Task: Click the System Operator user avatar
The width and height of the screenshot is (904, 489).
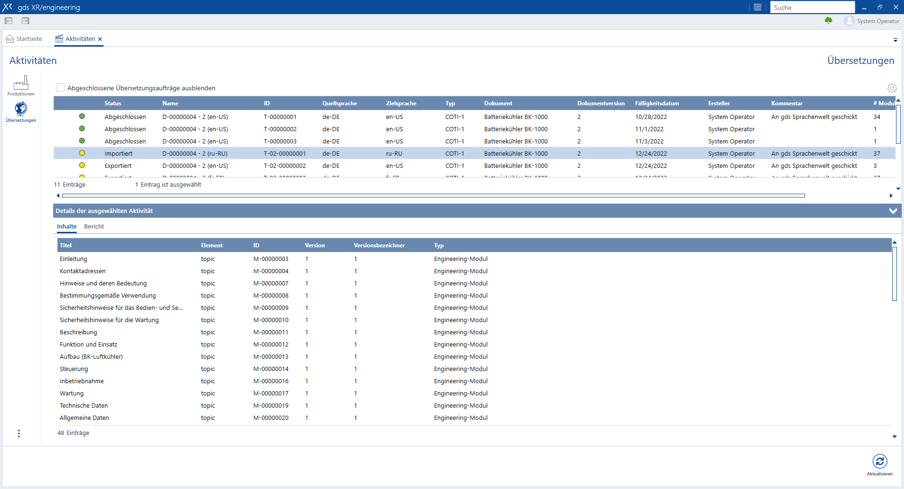Action: click(x=849, y=21)
